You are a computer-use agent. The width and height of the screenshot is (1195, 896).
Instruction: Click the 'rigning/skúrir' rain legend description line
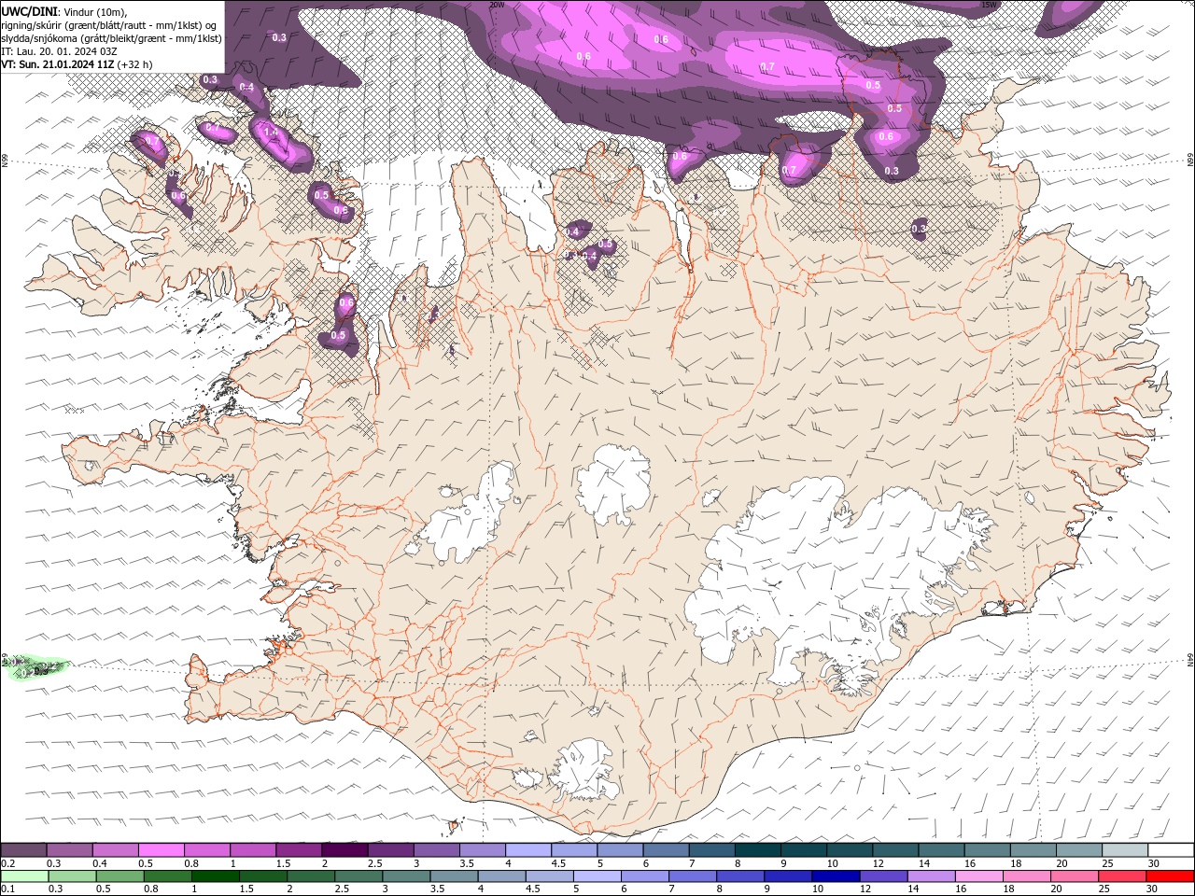109,25
